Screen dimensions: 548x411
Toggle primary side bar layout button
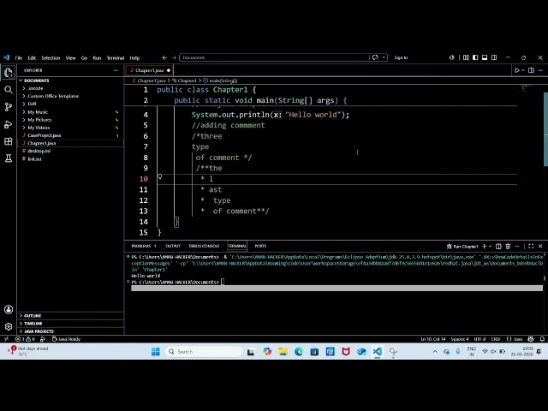475,57
